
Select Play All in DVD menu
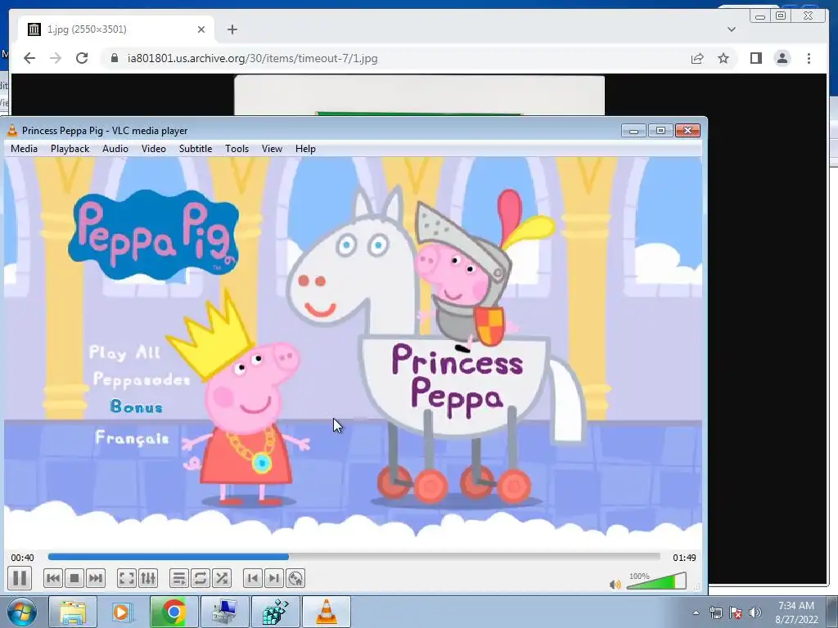pos(124,352)
